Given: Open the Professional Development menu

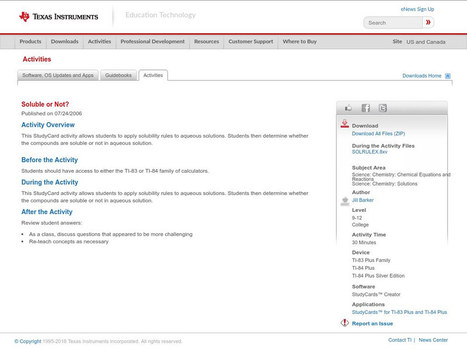Looking at the screenshot, I should pyautogui.click(x=152, y=41).
